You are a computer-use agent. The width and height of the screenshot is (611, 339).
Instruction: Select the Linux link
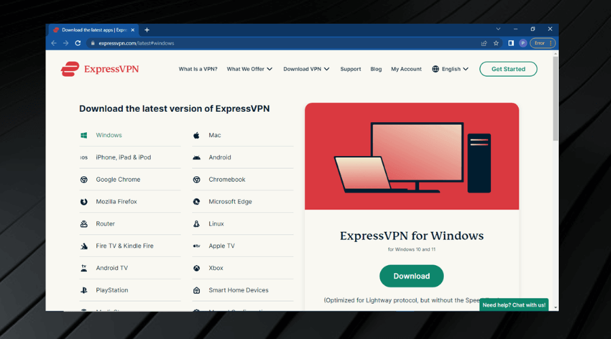pyautogui.click(x=217, y=224)
